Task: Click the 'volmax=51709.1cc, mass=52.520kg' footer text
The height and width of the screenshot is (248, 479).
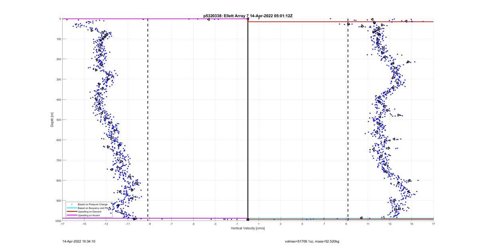Action: 312,241
